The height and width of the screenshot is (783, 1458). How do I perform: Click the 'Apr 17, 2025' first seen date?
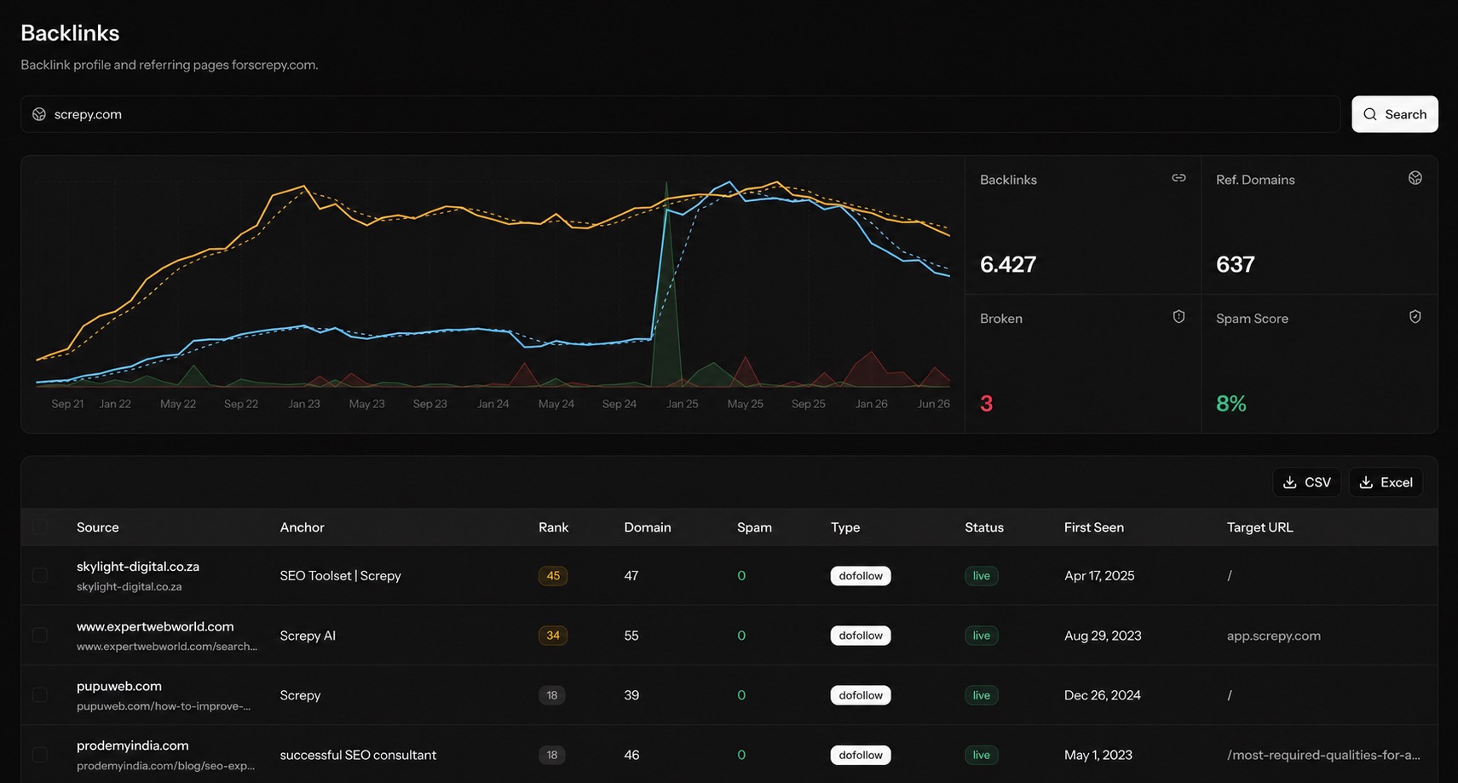(1099, 576)
